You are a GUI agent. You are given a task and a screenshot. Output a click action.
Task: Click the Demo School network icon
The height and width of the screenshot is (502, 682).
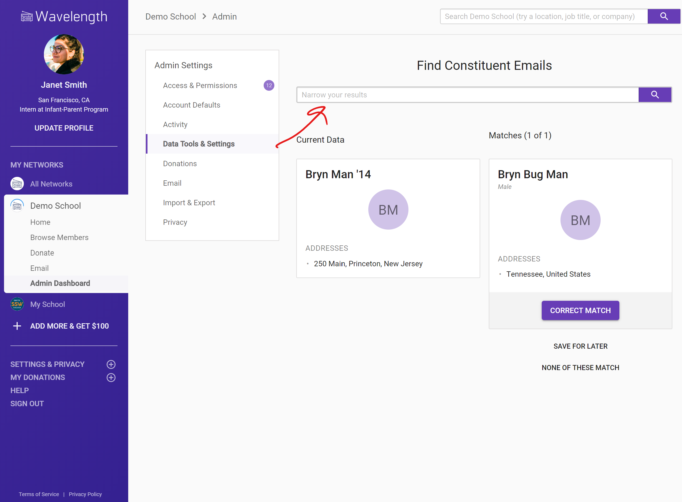pos(17,206)
